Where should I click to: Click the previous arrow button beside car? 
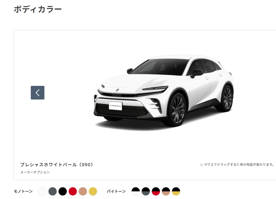click(x=38, y=93)
